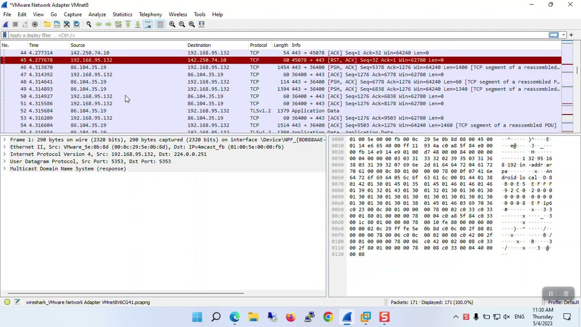The image size is (581, 327).
Task: Open Windows Start menu
Action: pos(197,317)
